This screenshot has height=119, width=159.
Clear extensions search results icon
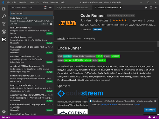(45, 7)
